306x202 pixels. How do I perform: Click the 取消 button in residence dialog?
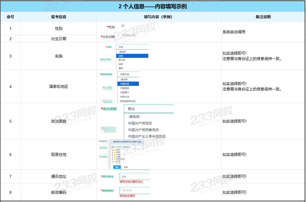126,167
